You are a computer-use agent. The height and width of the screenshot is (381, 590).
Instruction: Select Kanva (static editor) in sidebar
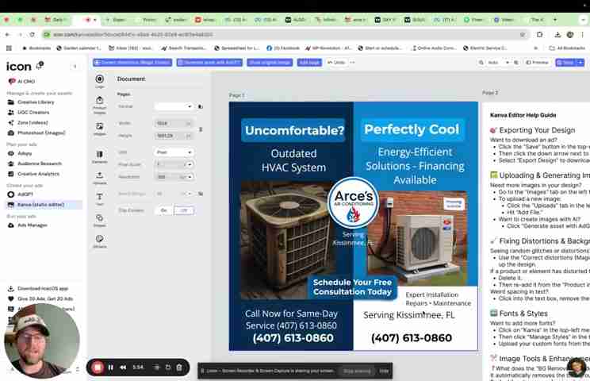(x=43, y=205)
